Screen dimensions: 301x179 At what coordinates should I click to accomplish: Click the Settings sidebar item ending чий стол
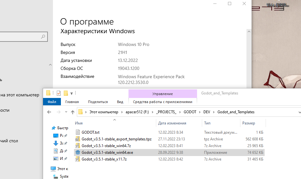click(x=9, y=141)
